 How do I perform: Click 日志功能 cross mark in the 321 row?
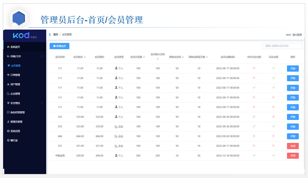pyautogui.click(x=273, y=146)
